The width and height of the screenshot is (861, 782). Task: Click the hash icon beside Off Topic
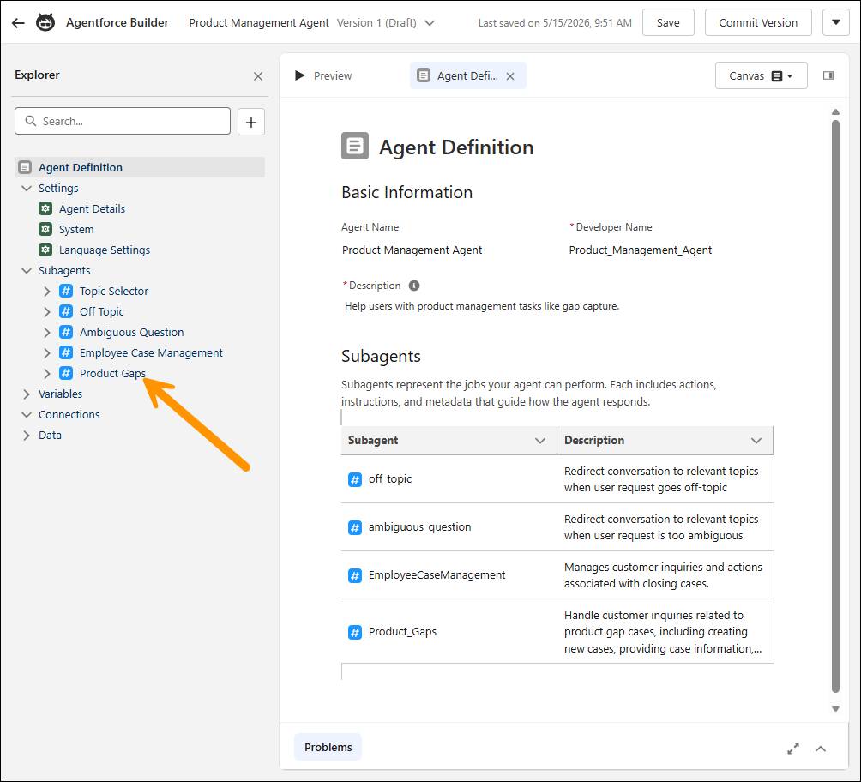(x=66, y=311)
